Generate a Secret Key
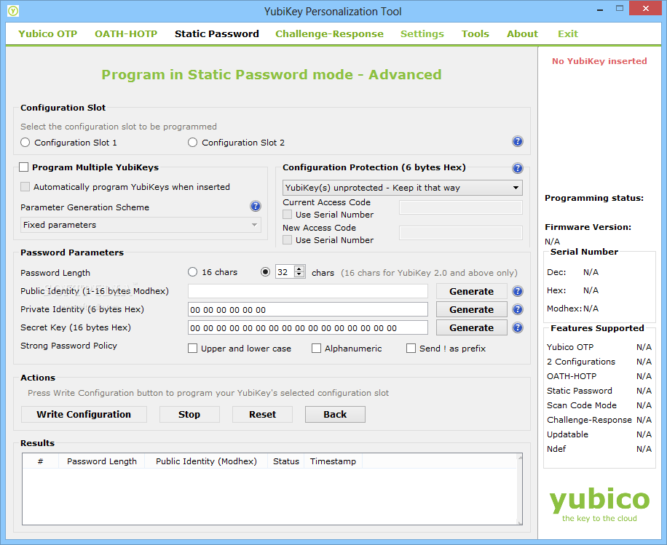The image size is (667, 545). [x=471, y=327]
